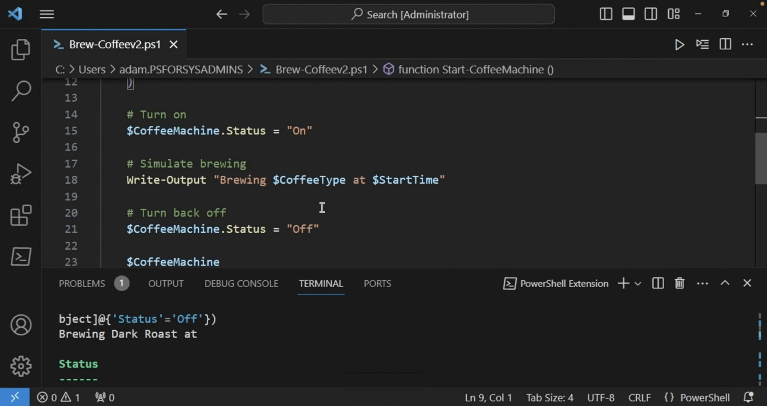Image resolution: width=767 pixels, height=406 pixels.
Task: Select the Brew-Coffeev2.ps1 editor tab
Action: click(x=114, y=44)
